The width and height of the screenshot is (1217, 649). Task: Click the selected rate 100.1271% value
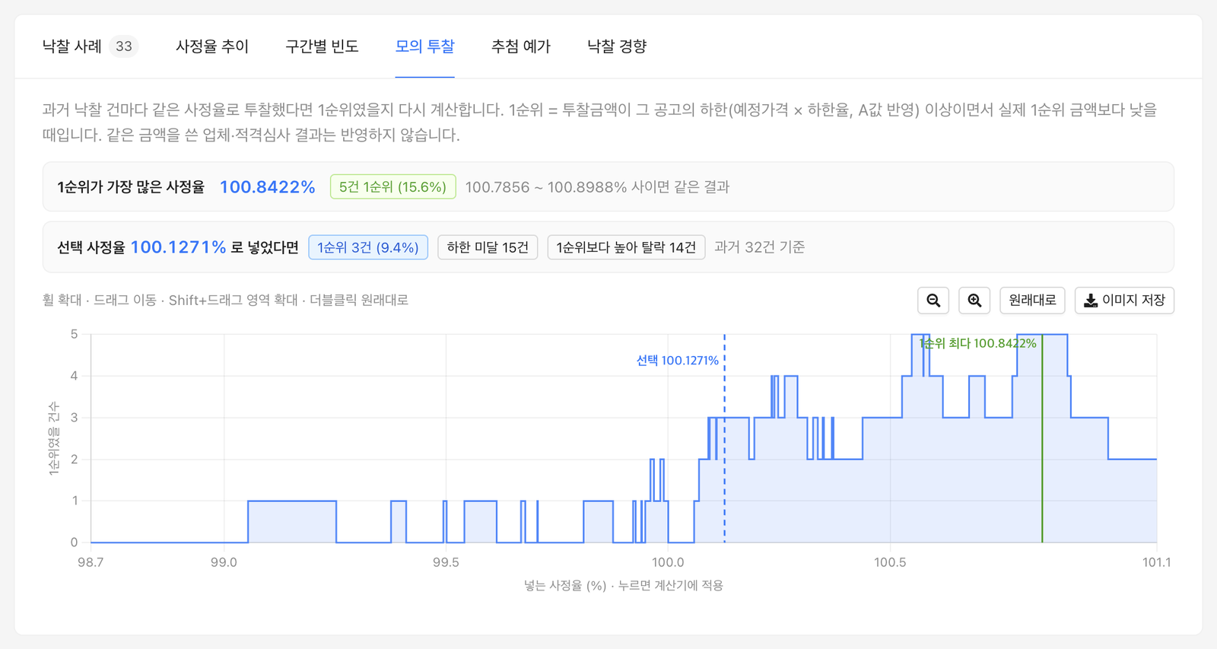click(x=179, y=247)
